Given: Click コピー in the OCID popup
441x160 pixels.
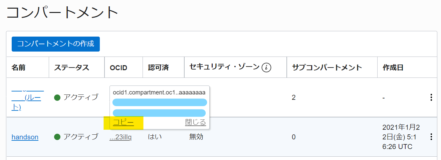Looking at the screenshot, I should pos(123,122).
